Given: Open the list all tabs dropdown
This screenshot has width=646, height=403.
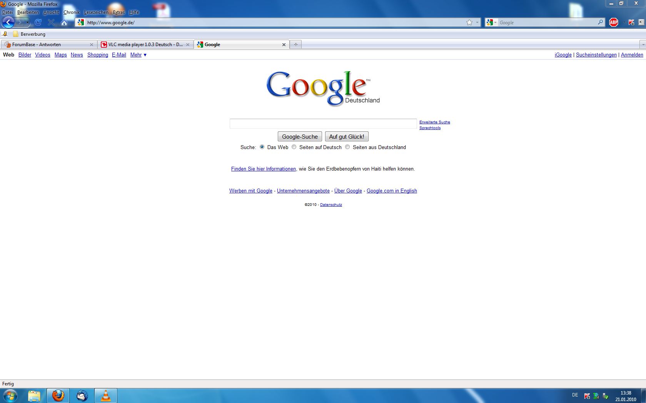Looking at the screenshot, I should pos(642,45).
